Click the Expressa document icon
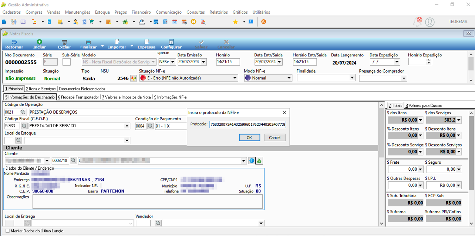Screen dimensions: 475x236 (x=146, y=42)
